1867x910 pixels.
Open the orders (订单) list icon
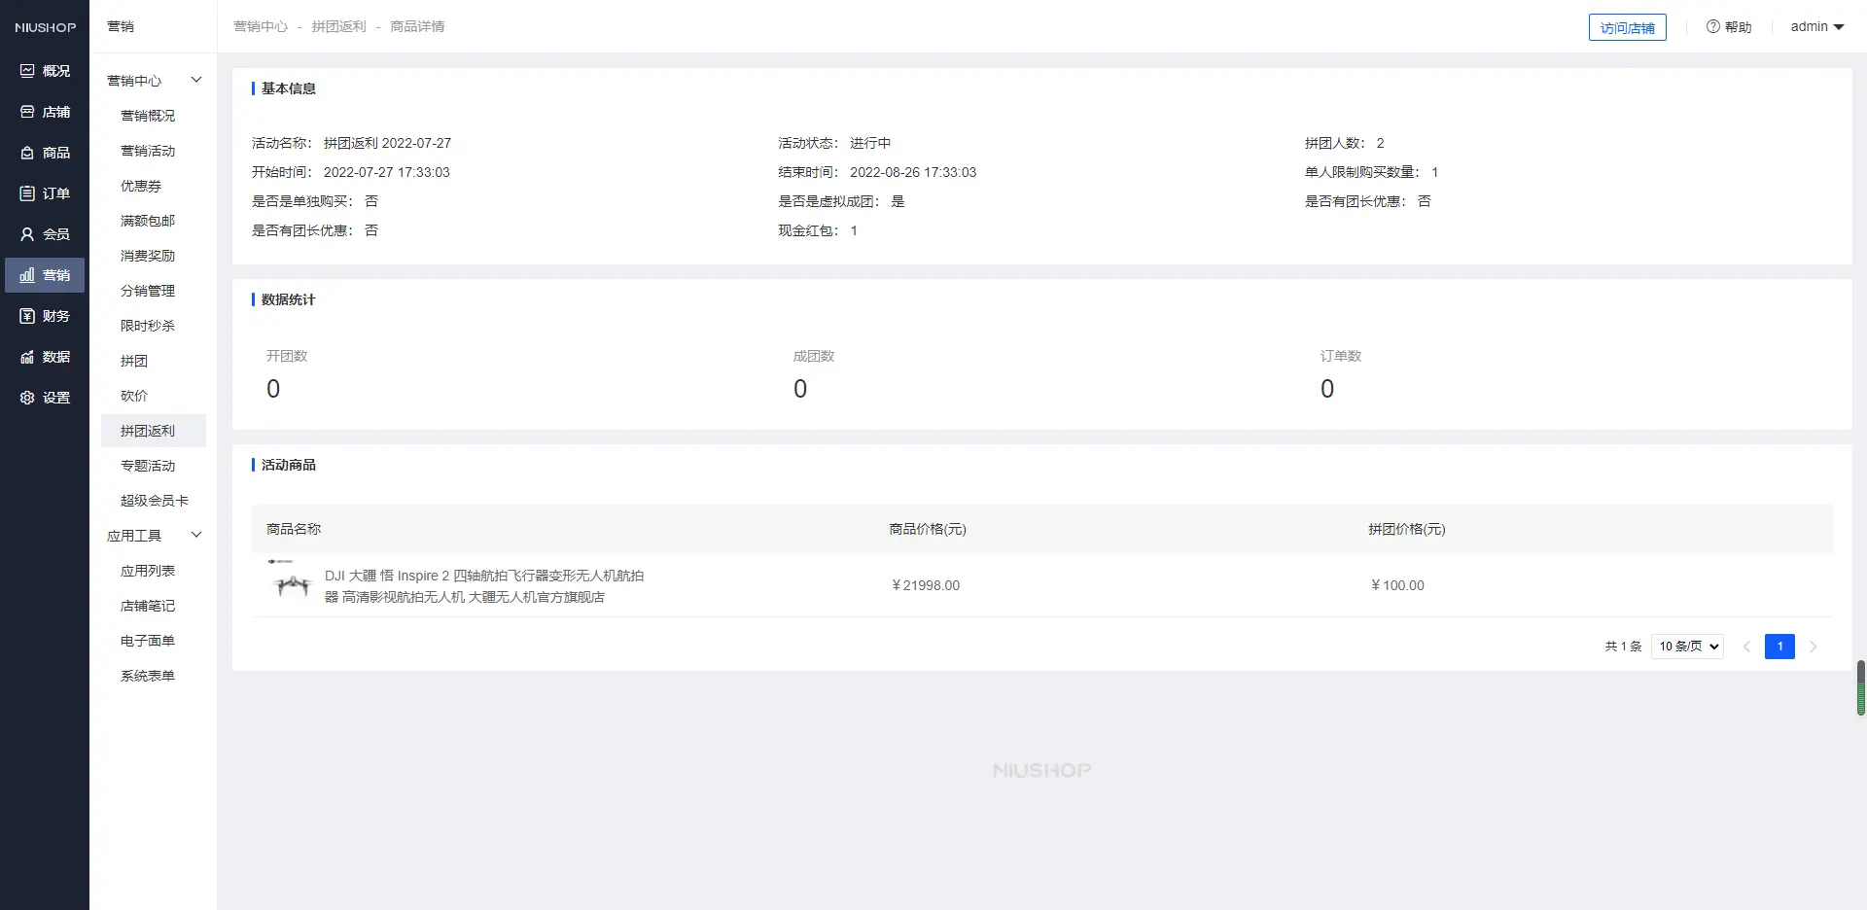click(27, 193)
